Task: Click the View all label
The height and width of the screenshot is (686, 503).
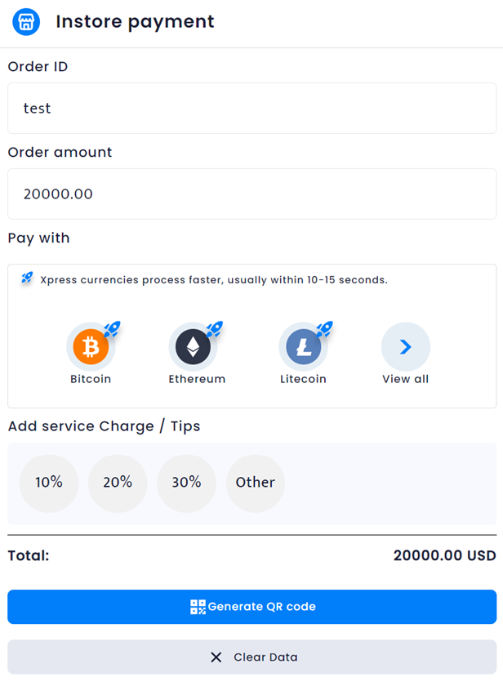Action: click(406, 379)
